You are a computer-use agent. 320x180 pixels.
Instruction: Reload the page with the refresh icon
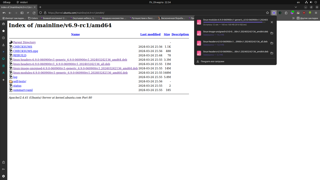point(34,13)
